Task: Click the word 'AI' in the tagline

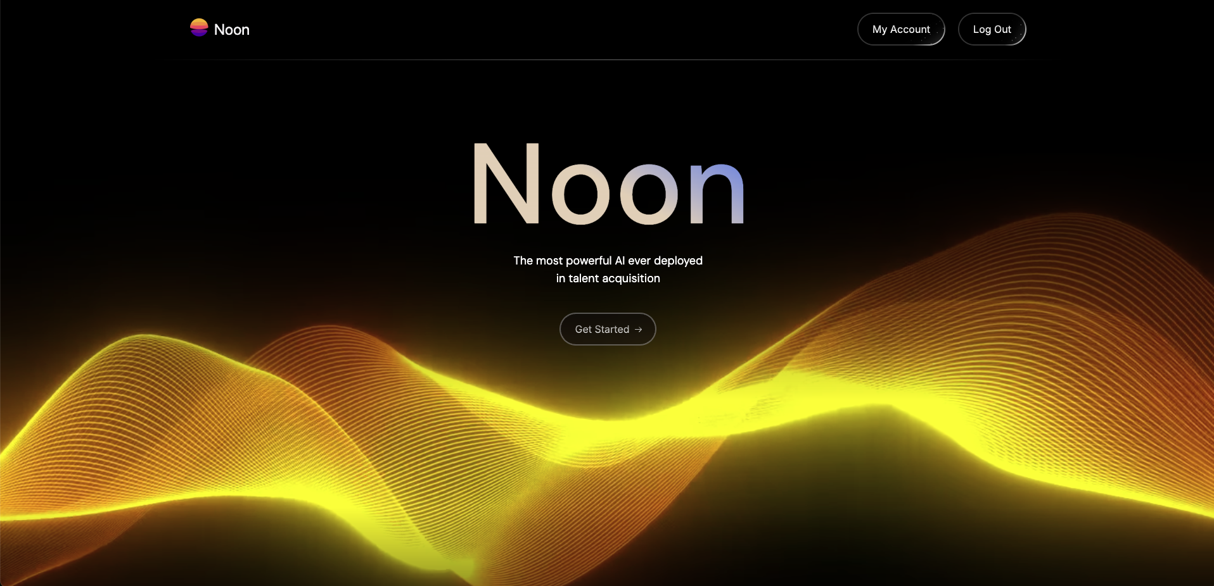Action: click(x=620, y=261)
